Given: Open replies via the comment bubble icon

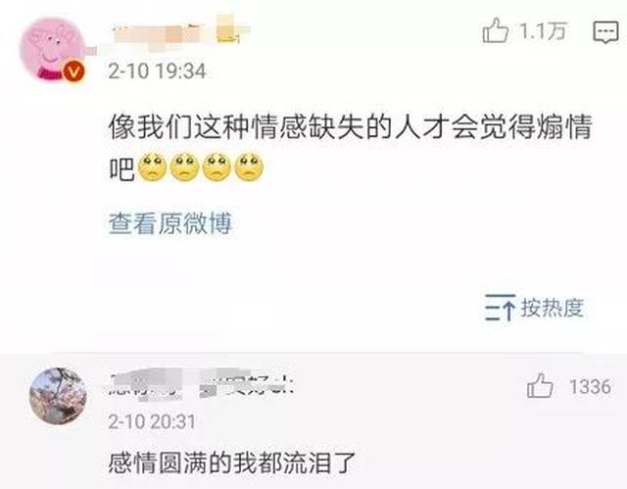Looking at the screenshot, I should [x=605, y=32].
